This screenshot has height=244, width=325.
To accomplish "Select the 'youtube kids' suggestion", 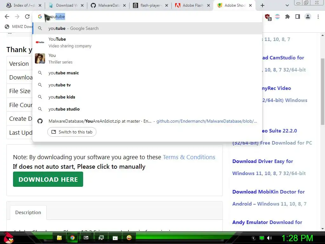I will (x=147, y=97).
